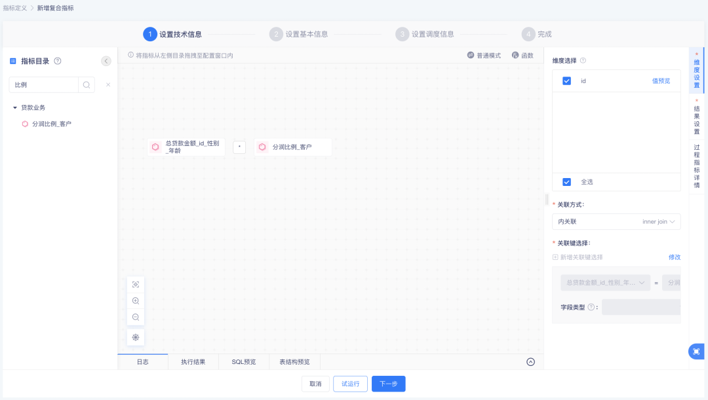Collapse the 贷款业务 tree node
Screen dimensions: 708x400
click(15, 107)
